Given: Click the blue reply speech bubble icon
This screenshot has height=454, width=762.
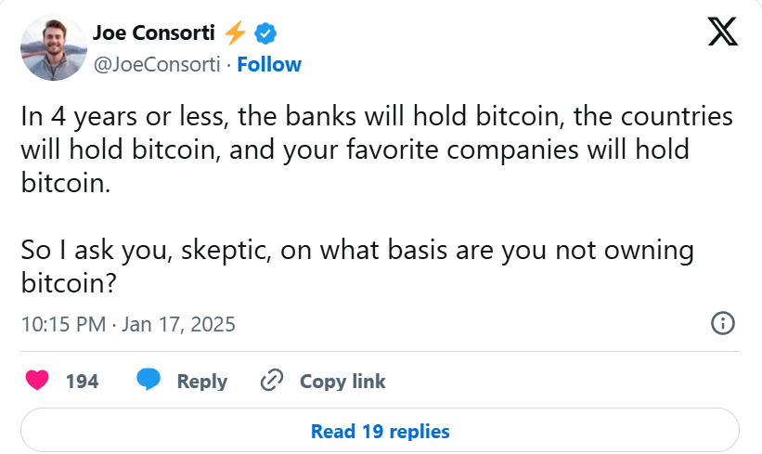Looking at the screenshot, I should (149, 380).
